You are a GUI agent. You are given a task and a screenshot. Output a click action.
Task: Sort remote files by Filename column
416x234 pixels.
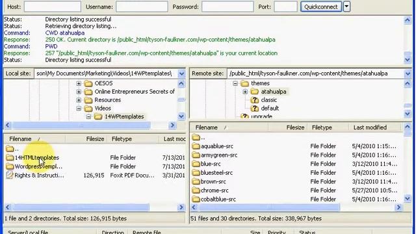pyautogui.click(x=229, y=127)
